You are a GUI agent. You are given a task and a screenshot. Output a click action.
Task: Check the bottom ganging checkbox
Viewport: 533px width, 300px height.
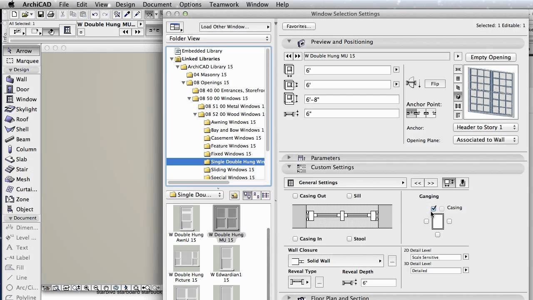click(x=437, y=235)
